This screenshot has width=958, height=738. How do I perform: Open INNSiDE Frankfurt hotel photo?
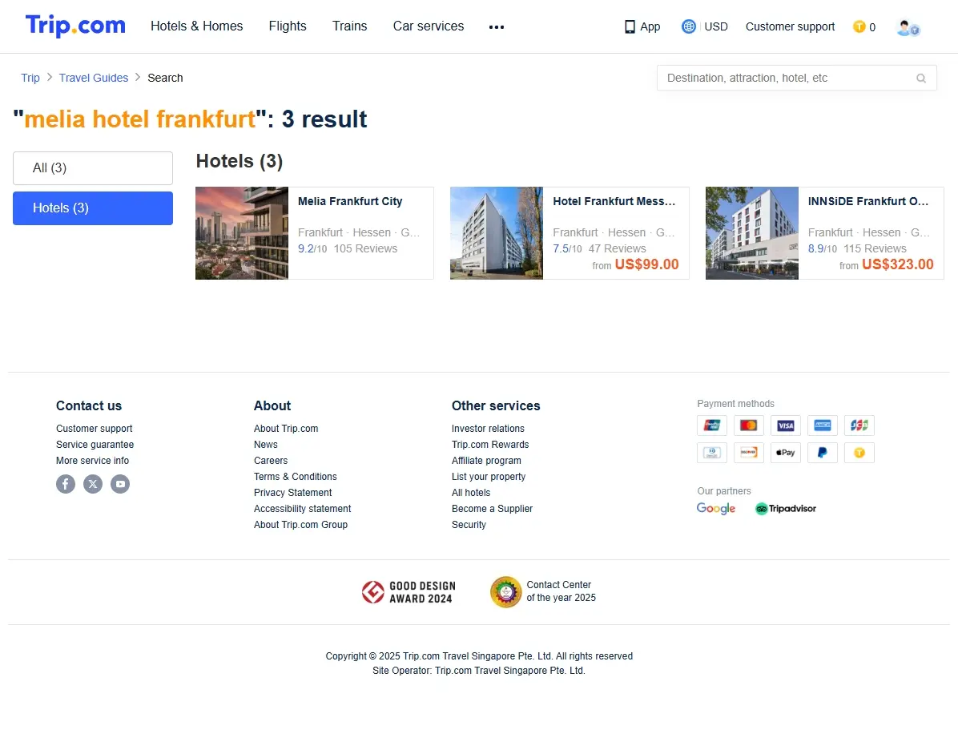pyautogui.click(x=752, y=233)
